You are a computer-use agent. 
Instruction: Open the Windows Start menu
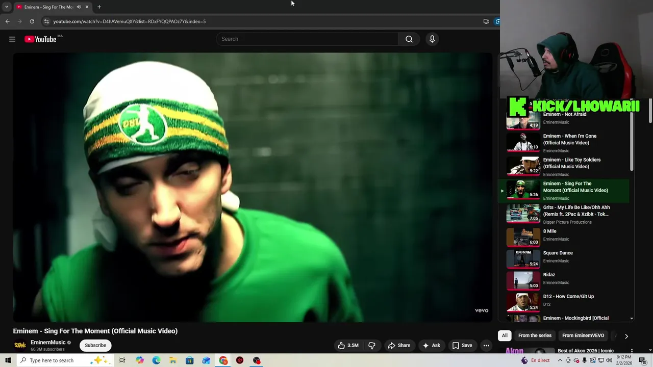(x=8, y=360)
